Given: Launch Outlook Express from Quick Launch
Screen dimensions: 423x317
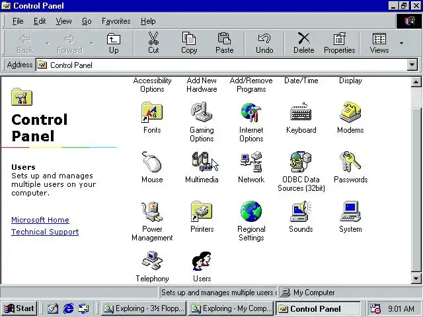Looking at the screenshot, I should (x=84, y=308).
